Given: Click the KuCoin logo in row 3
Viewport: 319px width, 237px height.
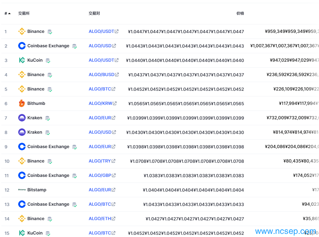Looking at the screenshot, I should (22, 60).
